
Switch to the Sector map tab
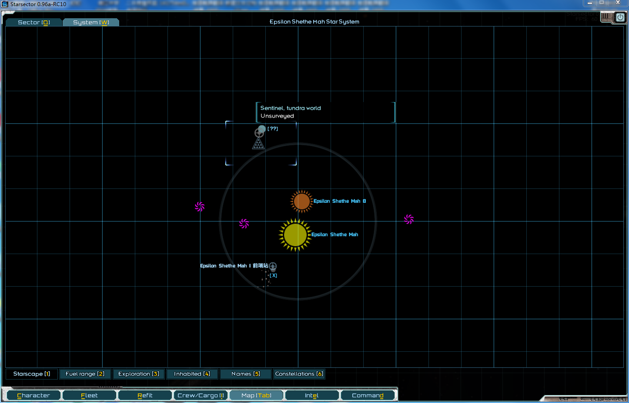(x=34, y=22)
